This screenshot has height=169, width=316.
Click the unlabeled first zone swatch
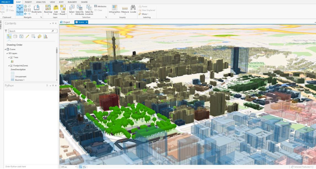[x=12, y=73]
